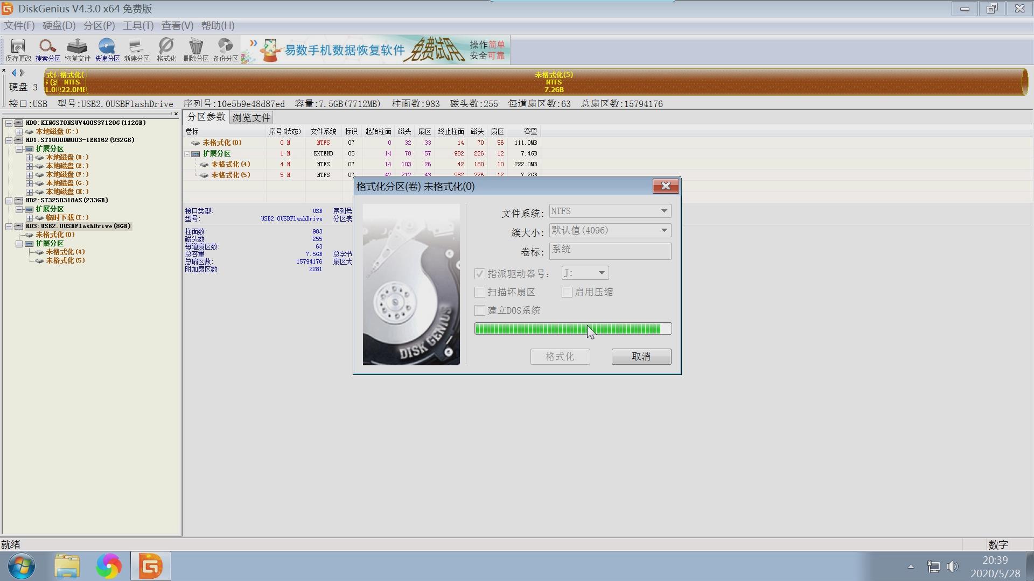Collapse the HD3:USB2.0USBFlashDrive tree node
1034x581 pixels.
point(9,226)
